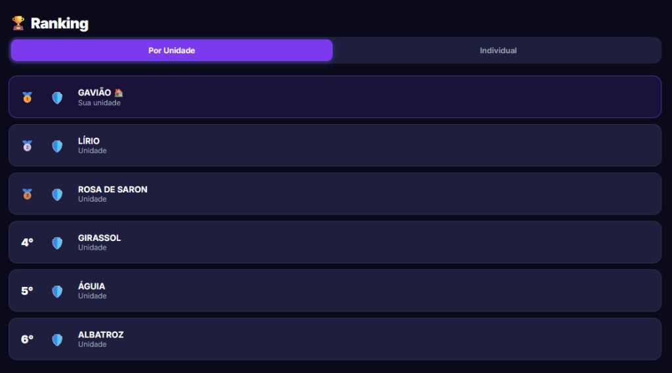672x373 pixels.
Task: Click the silver medal icon for LÍRIO
Action: tap(27, 146)
